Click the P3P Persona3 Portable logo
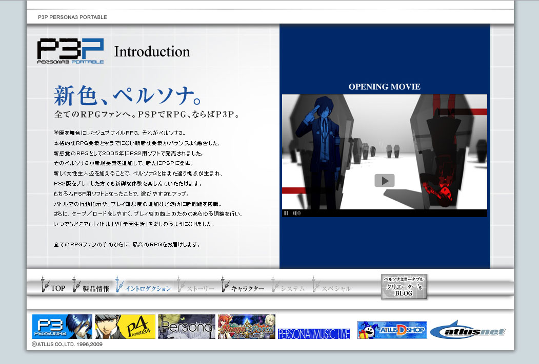 (70, 51)
